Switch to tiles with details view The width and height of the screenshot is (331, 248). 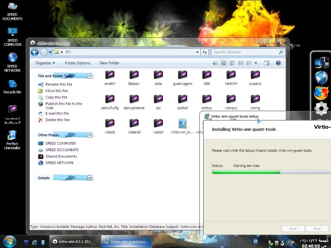coord(232,63)
